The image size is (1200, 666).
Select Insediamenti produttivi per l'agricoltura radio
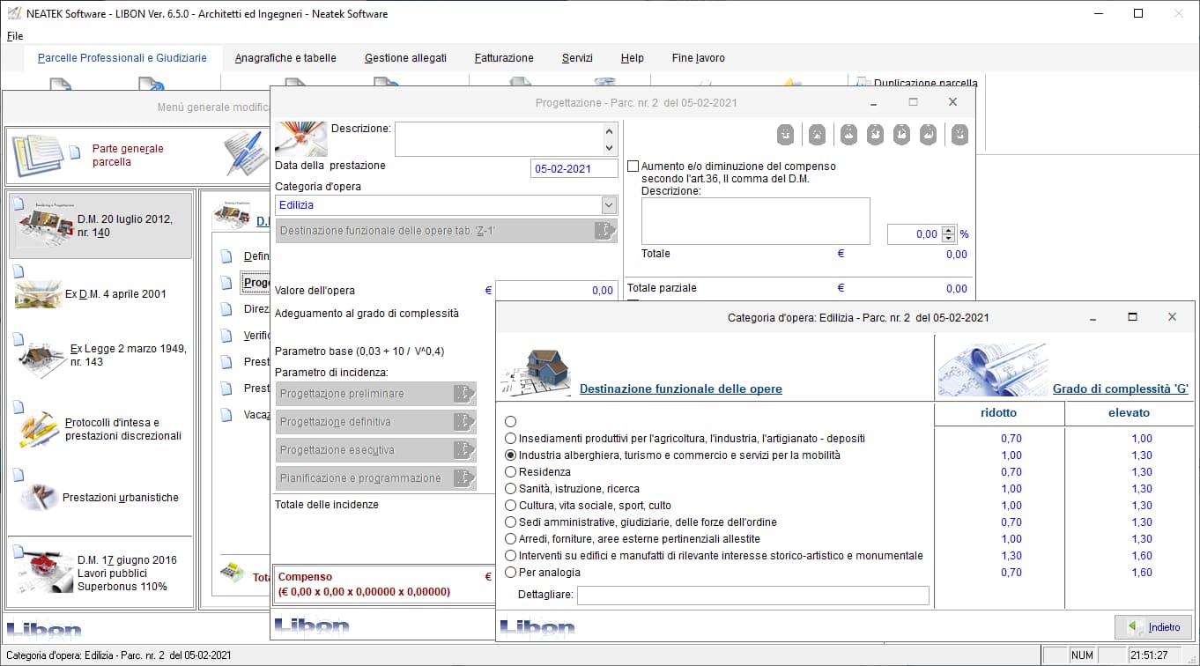click(510, 439)
